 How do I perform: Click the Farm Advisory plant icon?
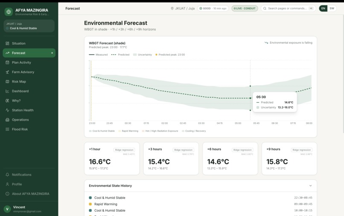(7, 72)
